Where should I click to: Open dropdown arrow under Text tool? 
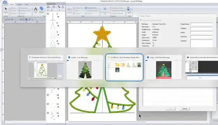pos(36,14)
